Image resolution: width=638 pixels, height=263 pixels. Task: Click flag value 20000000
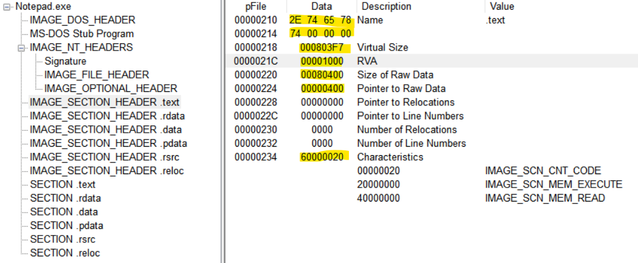378,184
